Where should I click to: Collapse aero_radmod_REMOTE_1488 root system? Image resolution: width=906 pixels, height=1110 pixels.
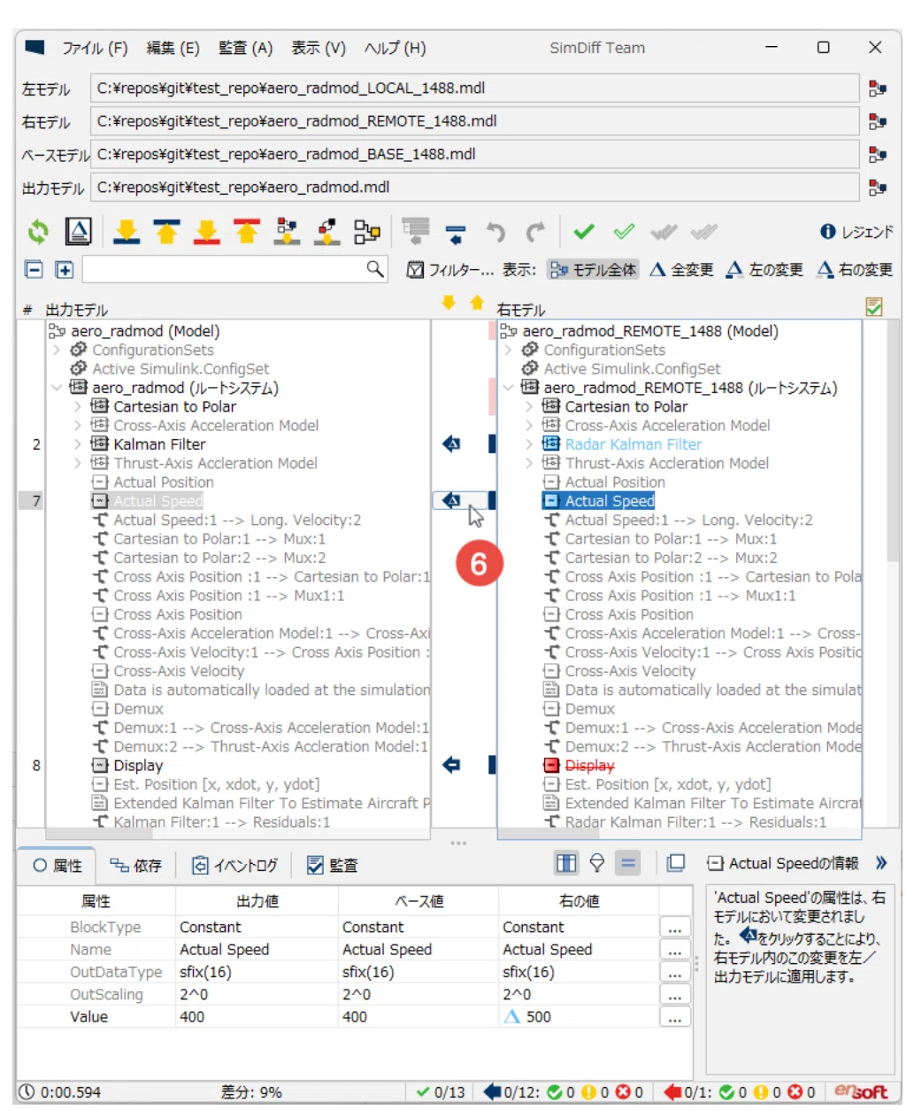click(x=508, y=388)
